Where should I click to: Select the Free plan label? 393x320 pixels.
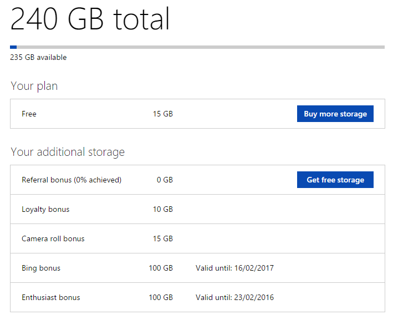29,114
